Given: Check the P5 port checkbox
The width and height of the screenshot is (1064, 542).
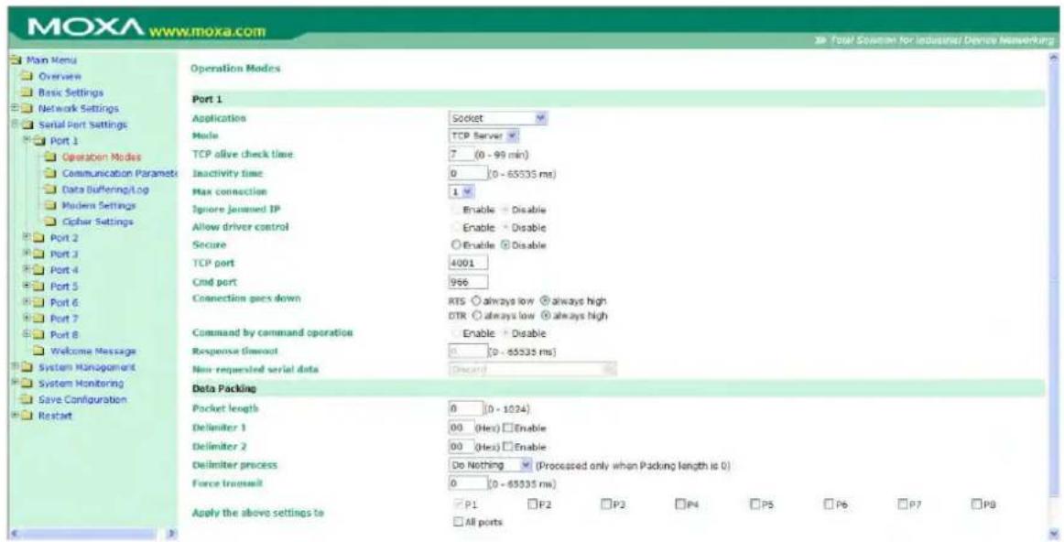Looking at the screenshot, I should click(755, 505).
